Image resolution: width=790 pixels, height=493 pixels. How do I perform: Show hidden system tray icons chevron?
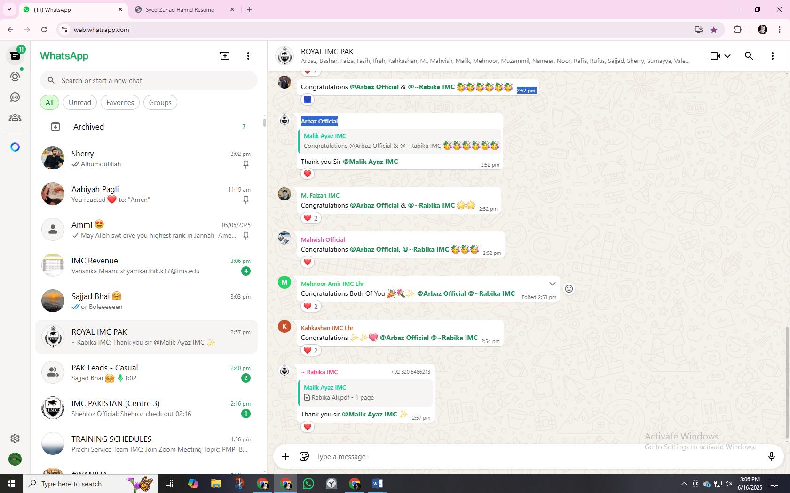[x=684, y=484]
